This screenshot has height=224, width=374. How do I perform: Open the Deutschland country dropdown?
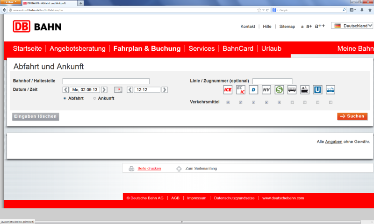(352, 26)
